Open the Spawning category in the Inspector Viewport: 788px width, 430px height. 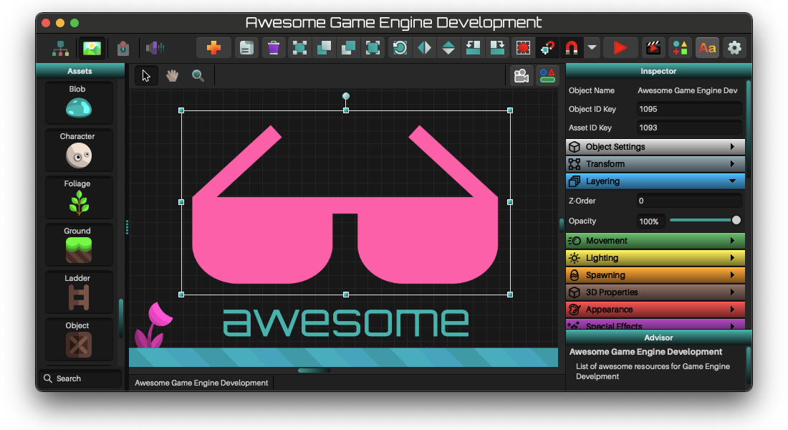pos(654,274)
